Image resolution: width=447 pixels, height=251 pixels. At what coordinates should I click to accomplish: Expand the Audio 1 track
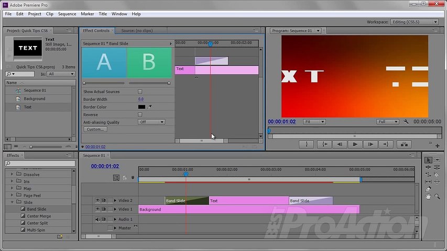[115, 219]
